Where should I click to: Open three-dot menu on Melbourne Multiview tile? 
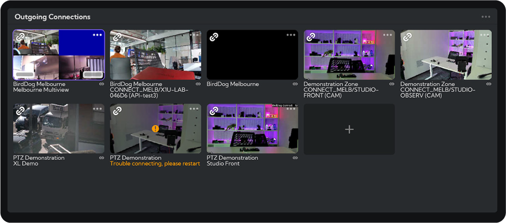(97, 35)
